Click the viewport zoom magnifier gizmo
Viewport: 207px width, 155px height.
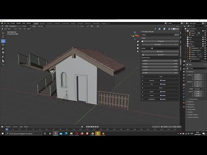click(138, 41)
